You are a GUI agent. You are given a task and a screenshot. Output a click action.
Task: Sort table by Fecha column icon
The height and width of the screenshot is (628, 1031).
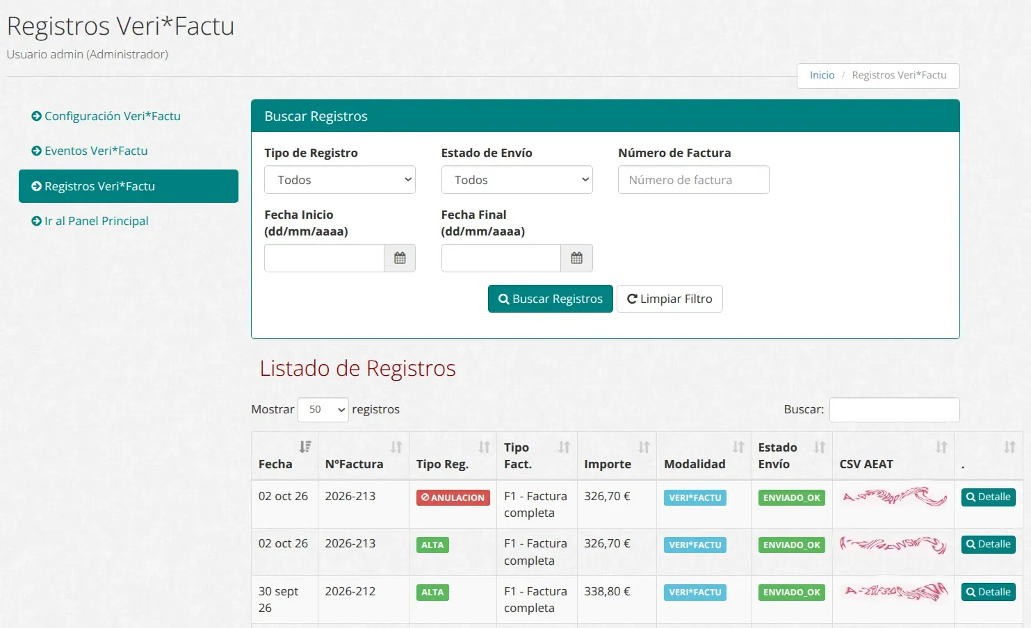305,447
